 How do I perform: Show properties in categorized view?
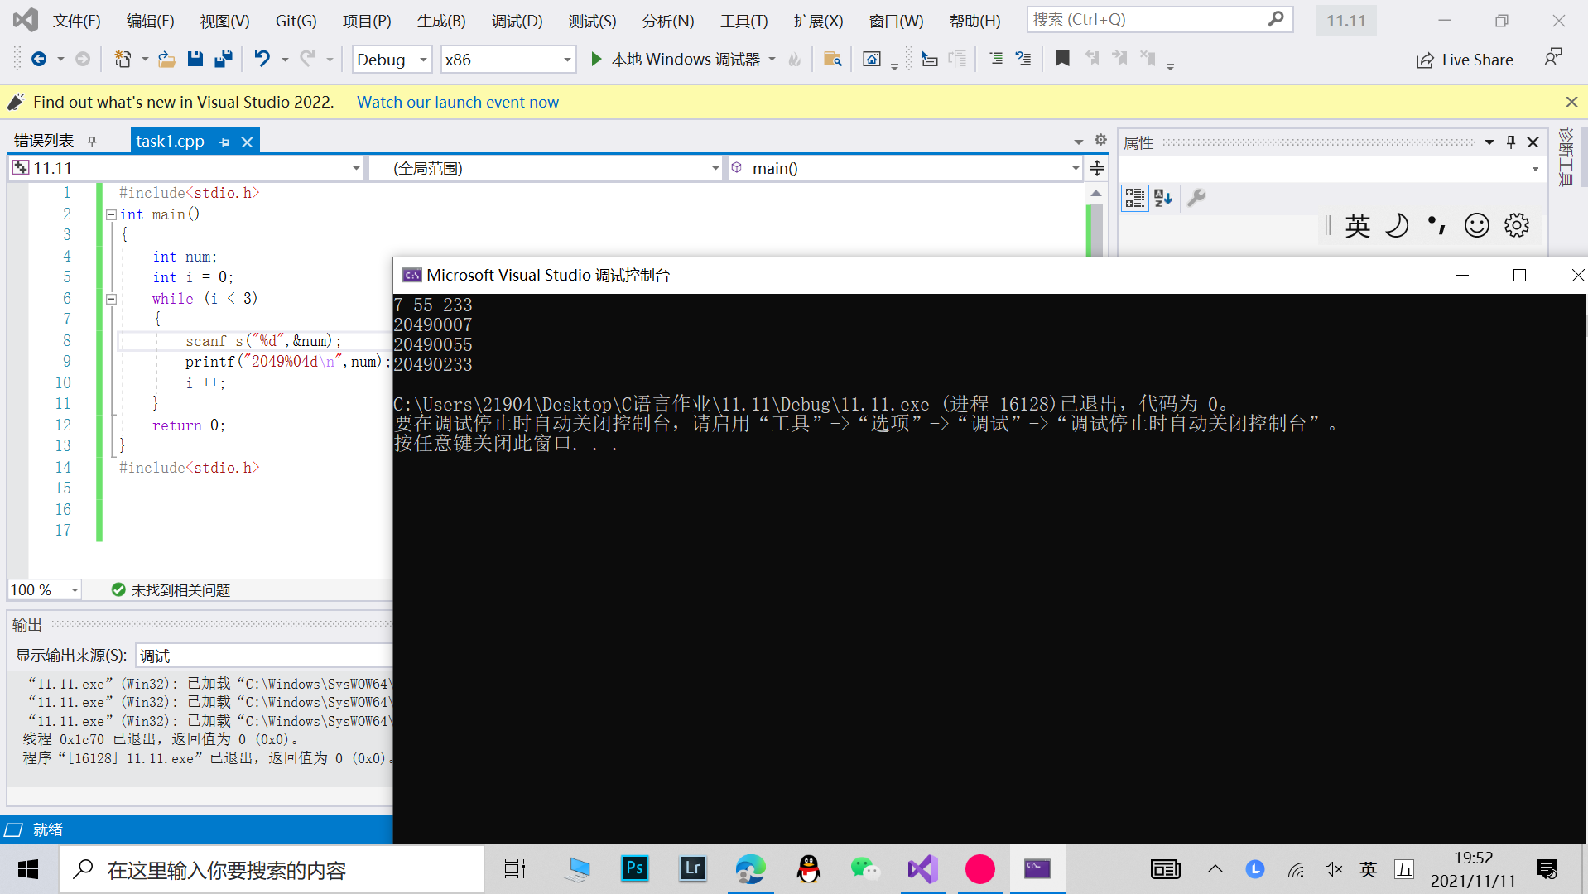coord(1135,198)
